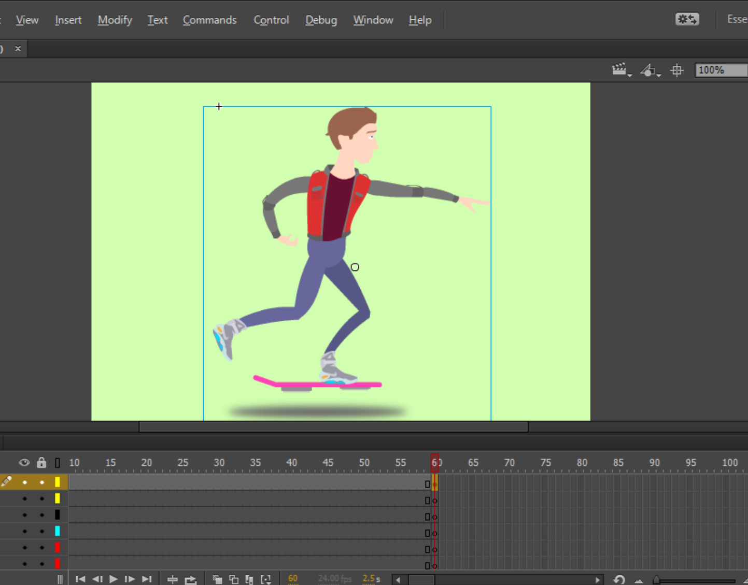This screenshot has height=585, width=748.
Task: Click the pencil icon on active layer
Action: pos(6,481)
